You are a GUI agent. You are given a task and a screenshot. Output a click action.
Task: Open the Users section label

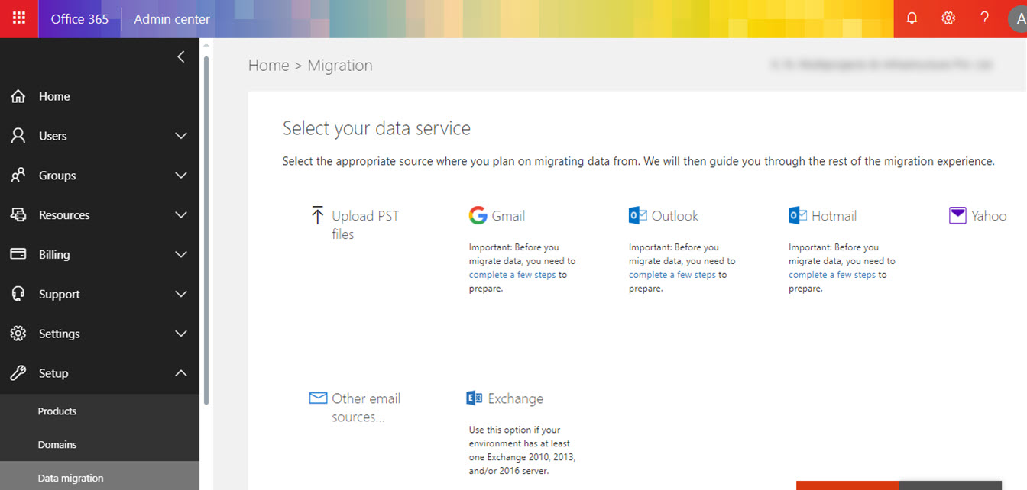[53, 136]
